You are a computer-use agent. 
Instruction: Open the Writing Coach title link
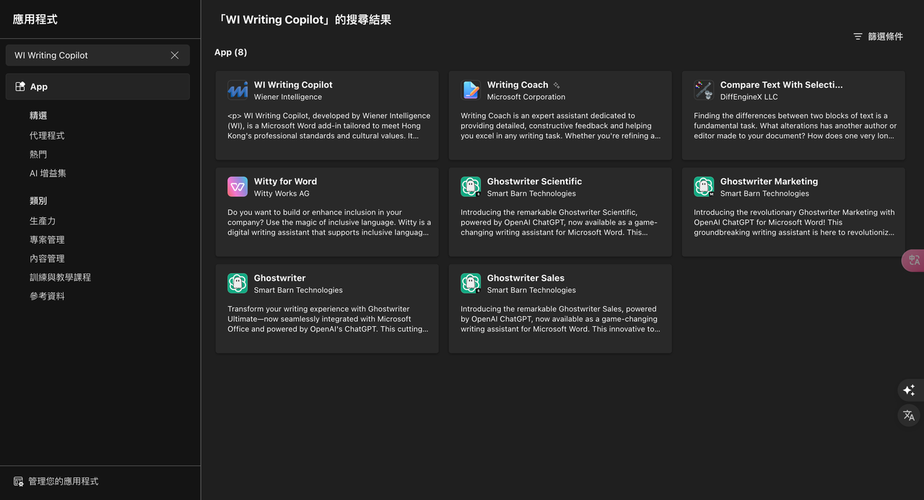(x=518, y=85)
